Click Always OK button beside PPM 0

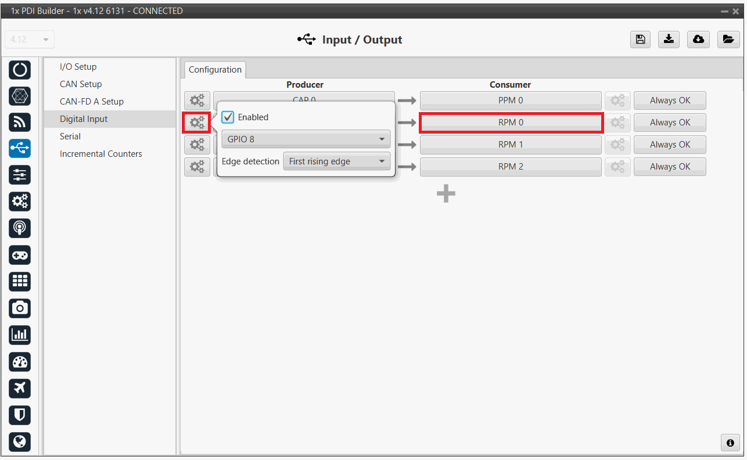click(670, 100)
